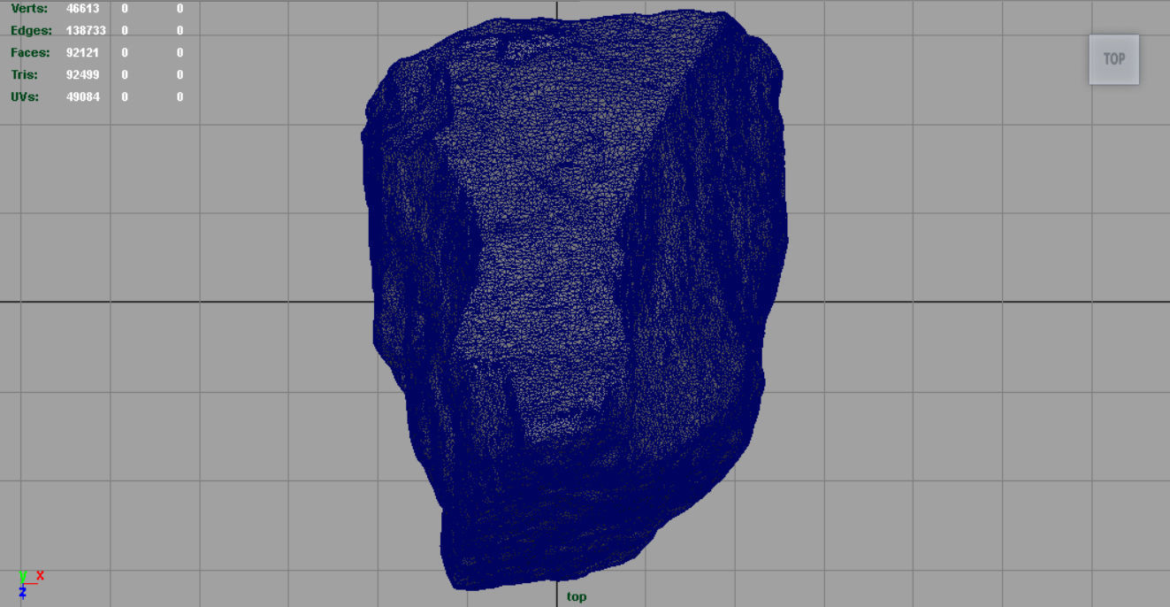Screen dimensions: 1170x607
Task: Click the 'UVs:' label in the heads-up display
Action: click(x=25, y=96)
